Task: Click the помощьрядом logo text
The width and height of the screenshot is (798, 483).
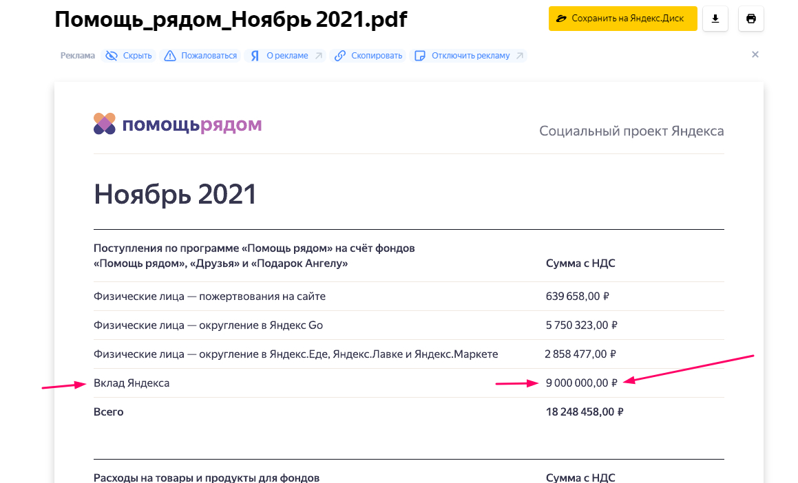Action: (x=192, y=125)
